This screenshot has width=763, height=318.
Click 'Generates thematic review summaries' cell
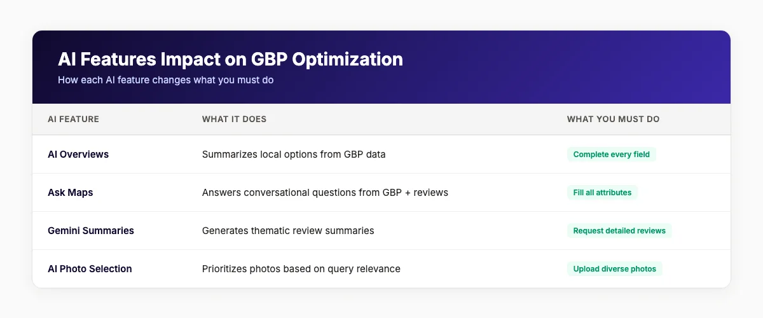click(288, 231)
